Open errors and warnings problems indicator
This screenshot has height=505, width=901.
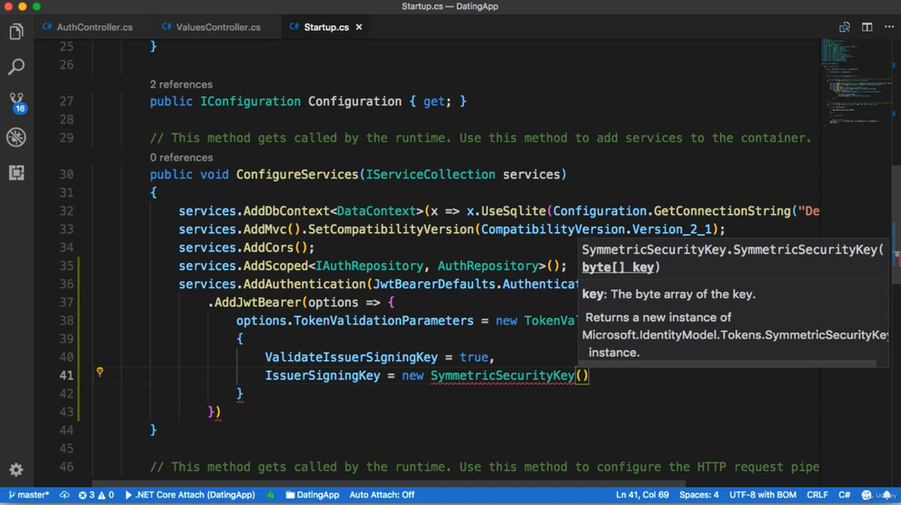coord(96,495)
